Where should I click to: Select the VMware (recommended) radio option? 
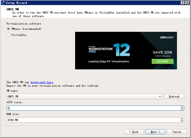tap(8, 29)
